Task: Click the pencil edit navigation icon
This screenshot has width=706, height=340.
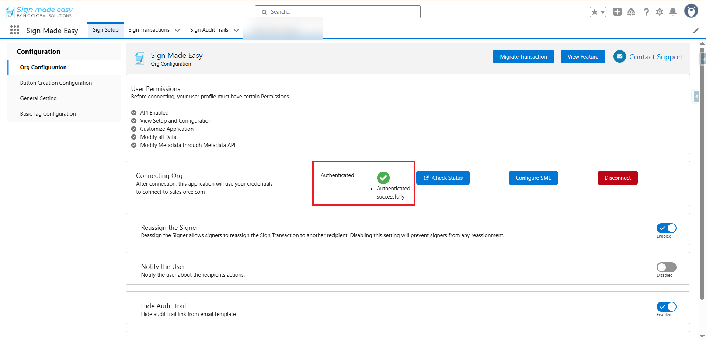Action: [696, 31]
